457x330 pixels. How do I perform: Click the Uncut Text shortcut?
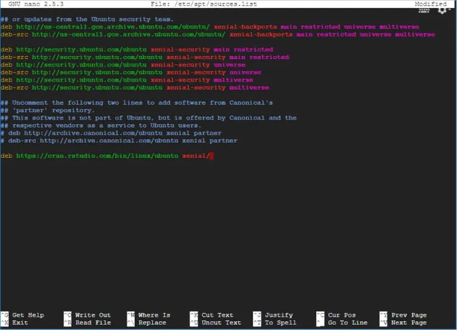pyautogui.click(x=221, y=323)
